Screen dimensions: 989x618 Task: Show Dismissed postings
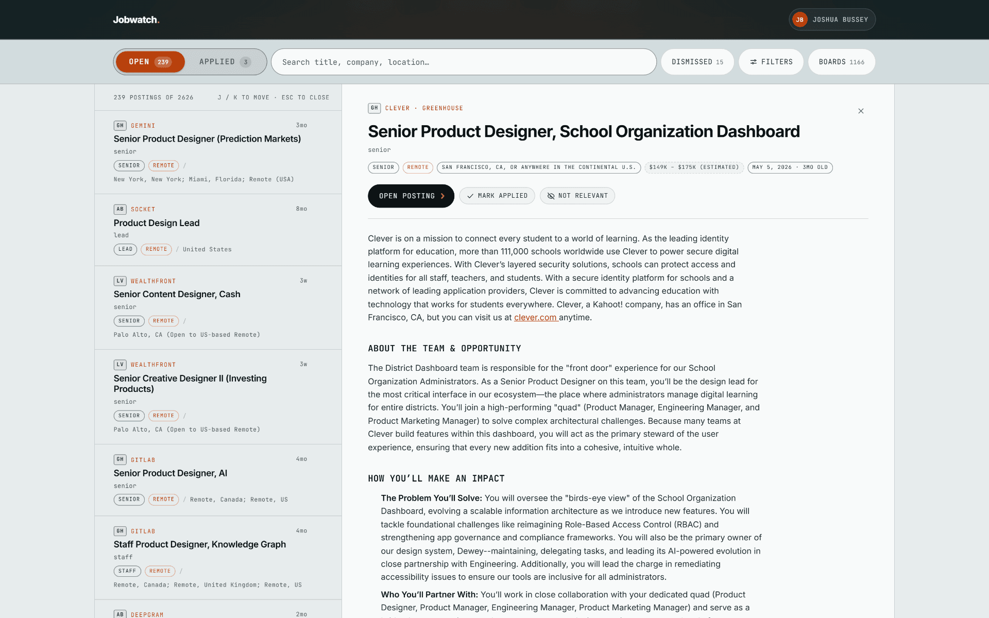697,62
